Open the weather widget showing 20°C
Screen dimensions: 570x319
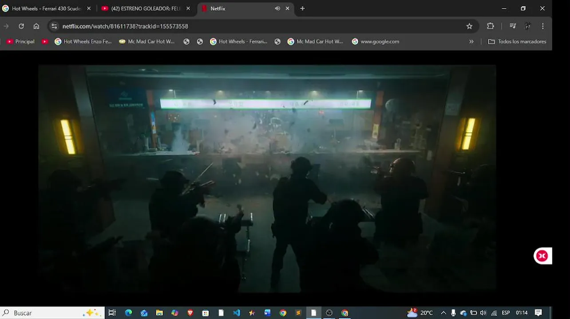420,313
